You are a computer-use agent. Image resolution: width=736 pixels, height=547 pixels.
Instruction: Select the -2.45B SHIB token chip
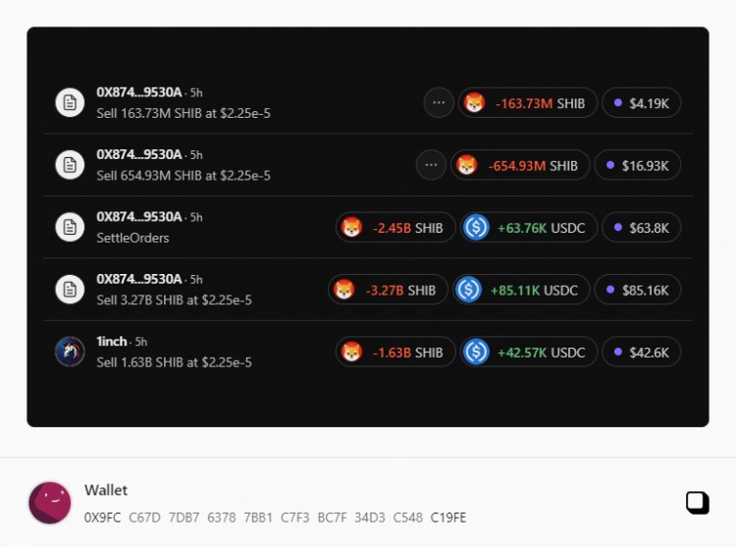coord(395,228)
